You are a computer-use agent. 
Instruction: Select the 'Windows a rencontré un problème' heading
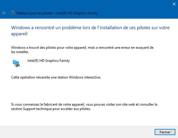[90, 31]
